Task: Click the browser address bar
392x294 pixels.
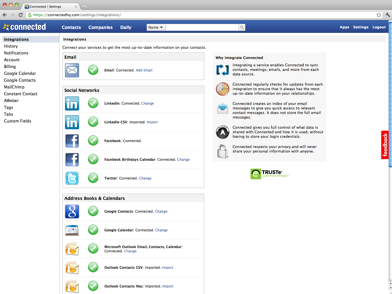Action: [x=204, y=15]
